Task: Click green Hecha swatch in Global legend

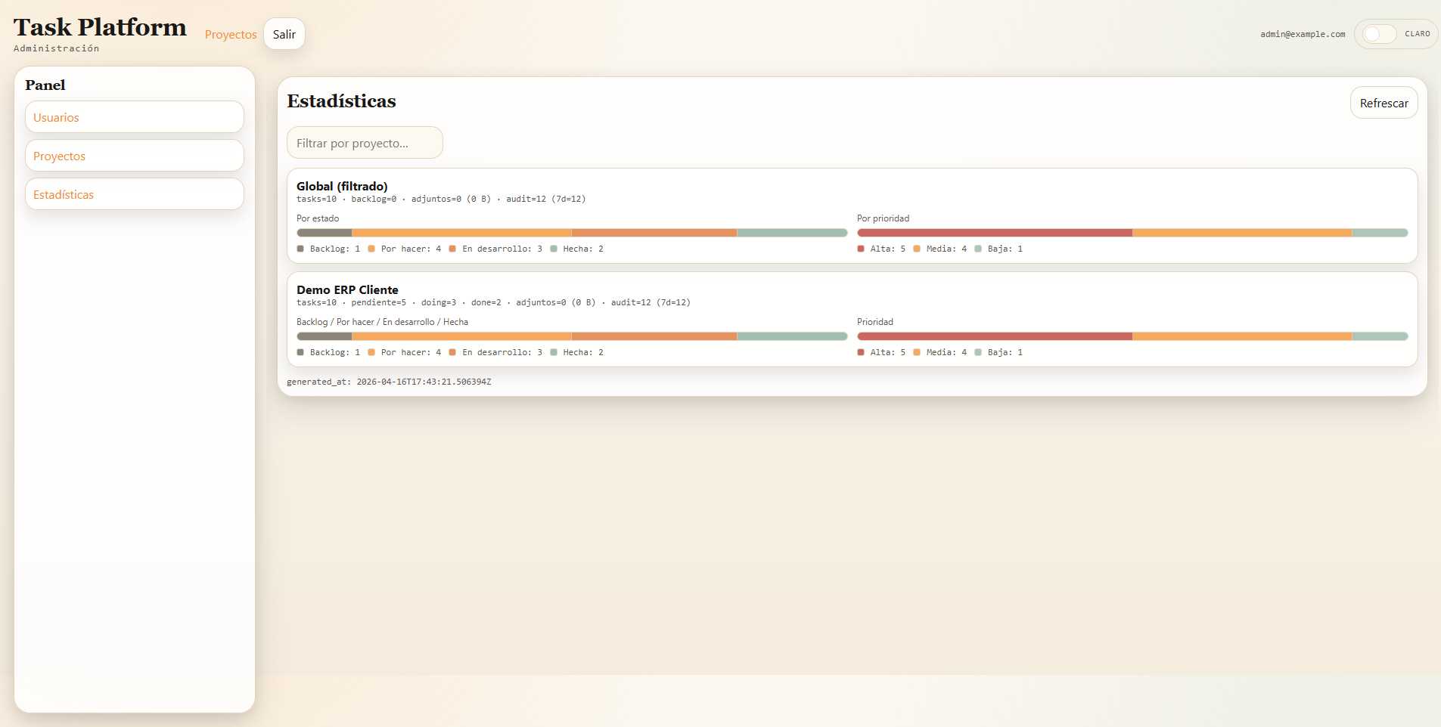Action: pyautogui.click(x=554, y=249)
